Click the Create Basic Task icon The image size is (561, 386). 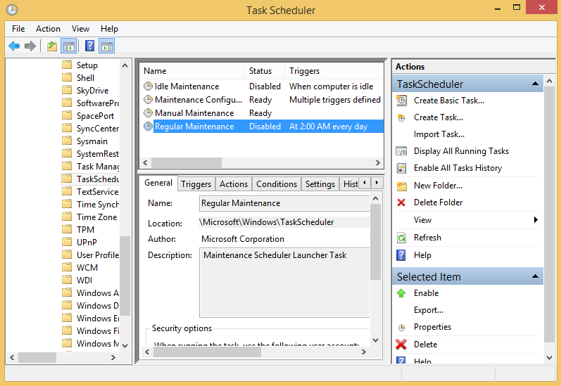401,101
